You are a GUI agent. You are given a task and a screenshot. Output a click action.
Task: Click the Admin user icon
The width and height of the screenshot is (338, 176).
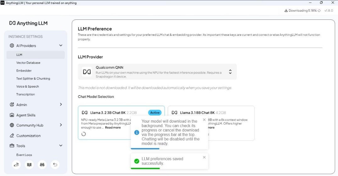coord(12,105)
